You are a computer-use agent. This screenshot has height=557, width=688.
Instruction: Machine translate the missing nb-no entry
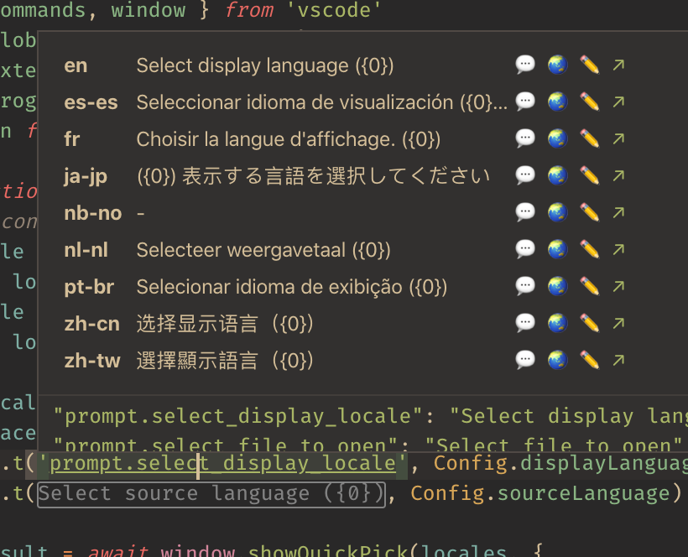click(x=557, y=213)
